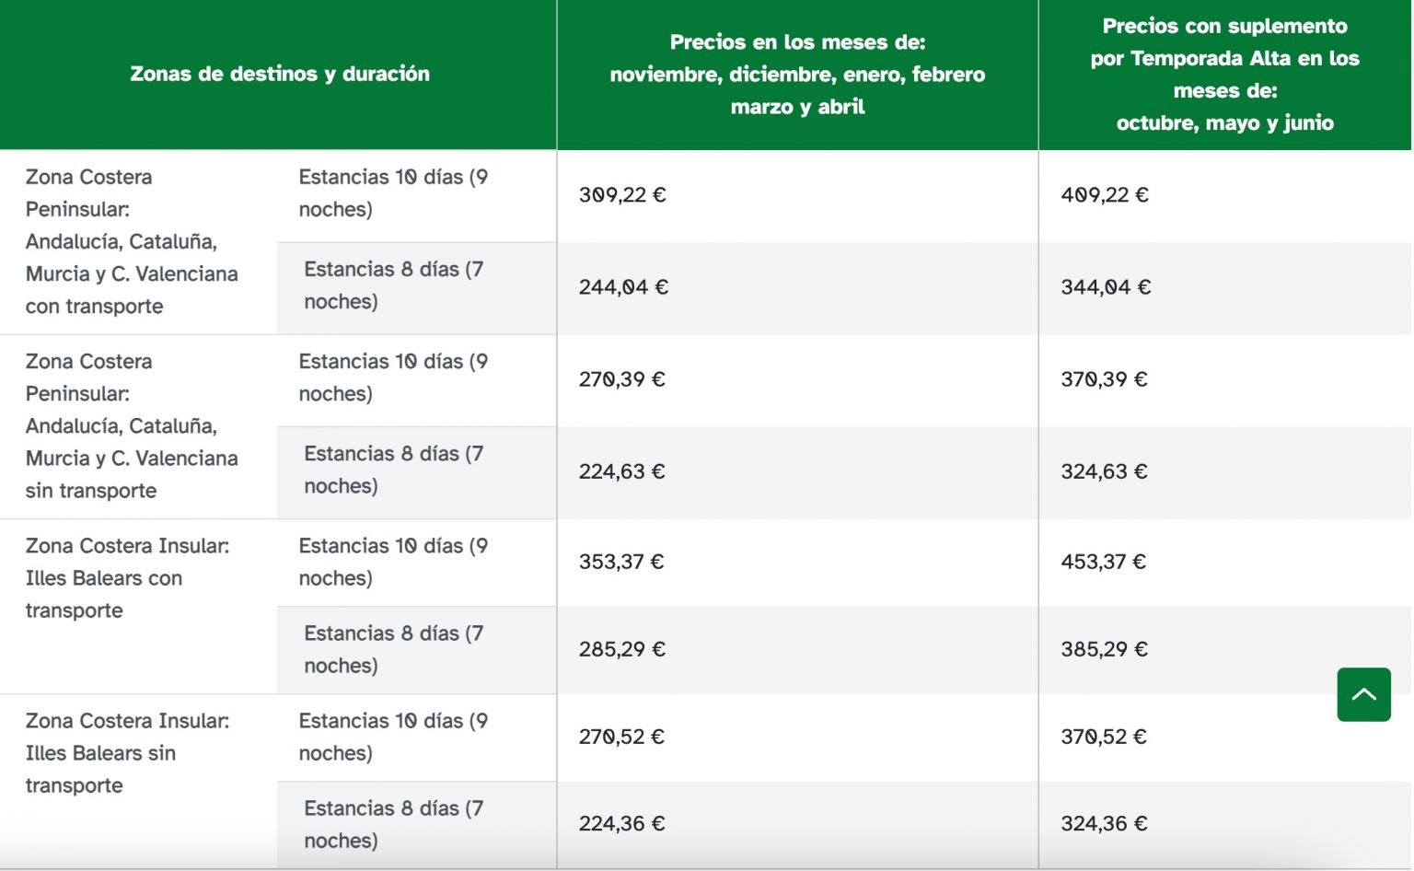This screenshot has width=1414, height=871.
Task: Select the price '309,22 €'
Action: (x=620, y=195)
